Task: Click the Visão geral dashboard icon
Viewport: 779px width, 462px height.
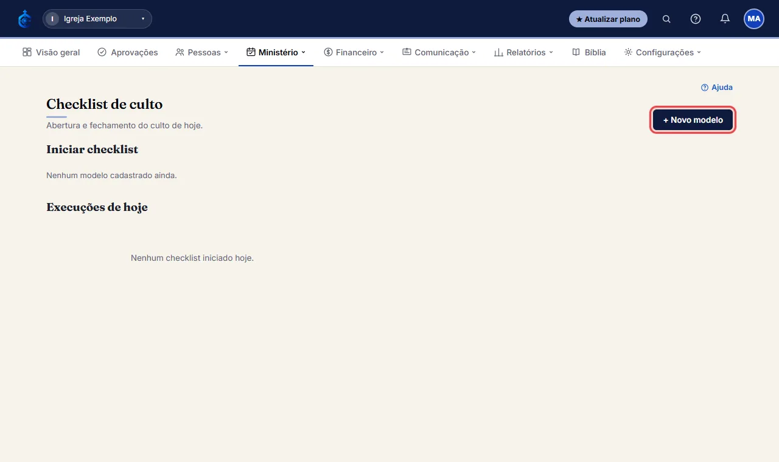Action: (27, 52)
